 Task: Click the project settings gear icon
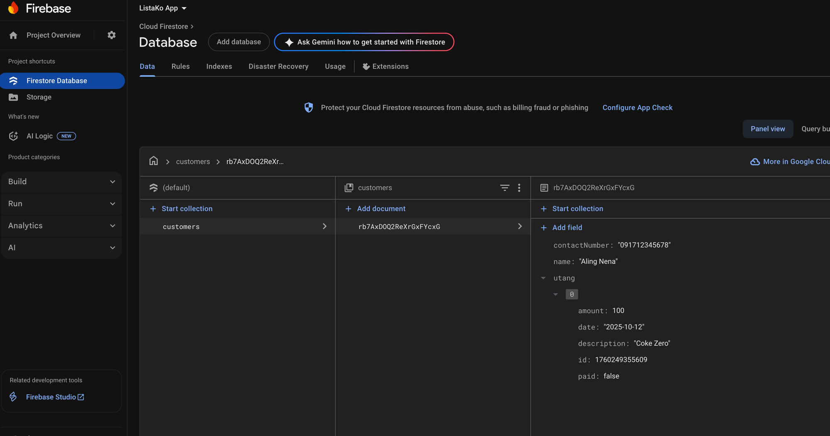click(111, 35)
